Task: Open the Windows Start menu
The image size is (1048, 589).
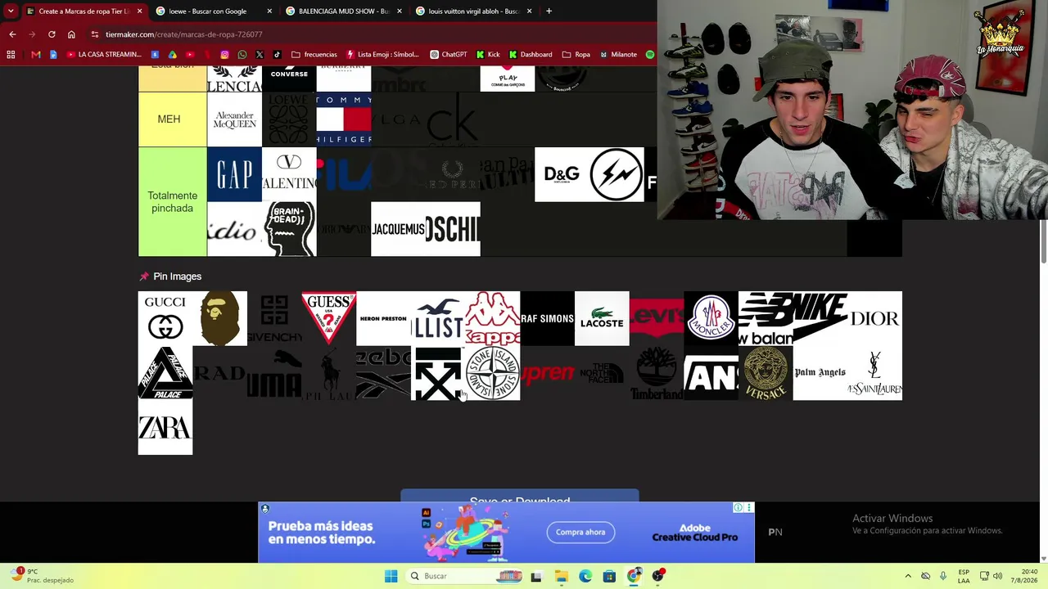Action: pyautogui.click(x=391, y=576)
